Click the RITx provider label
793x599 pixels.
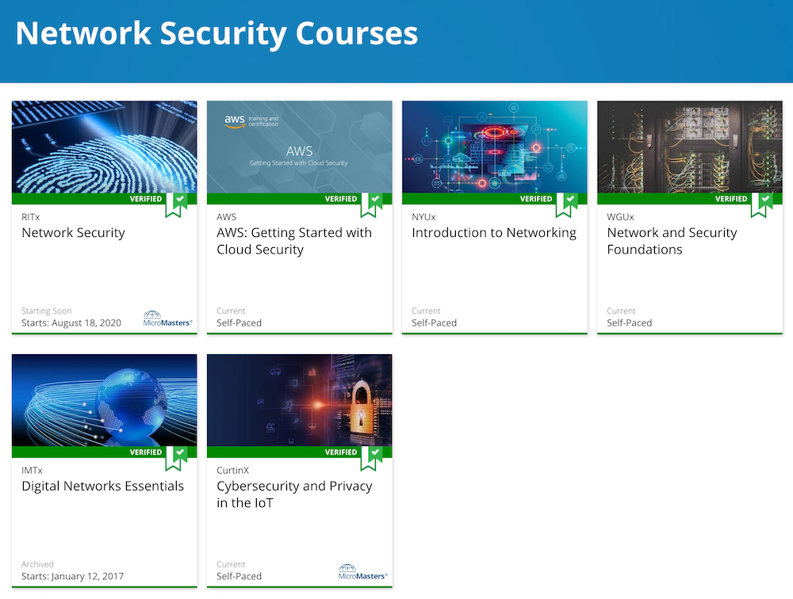(x=30, y=217)
